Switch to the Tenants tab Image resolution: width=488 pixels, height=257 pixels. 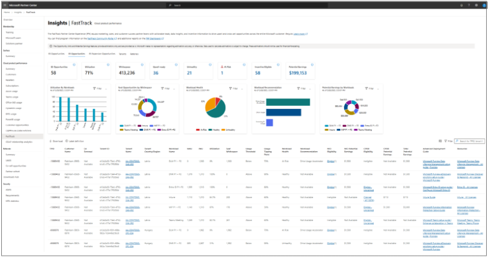[x=123, y=54]
